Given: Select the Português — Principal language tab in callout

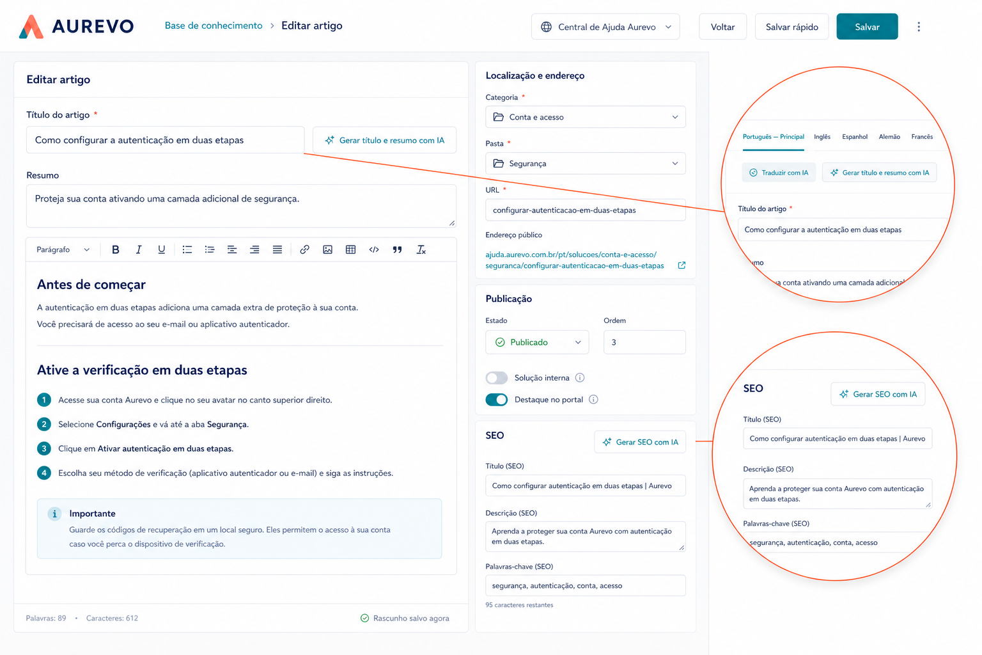Looking at the screenshot, I should click(773, 137).
